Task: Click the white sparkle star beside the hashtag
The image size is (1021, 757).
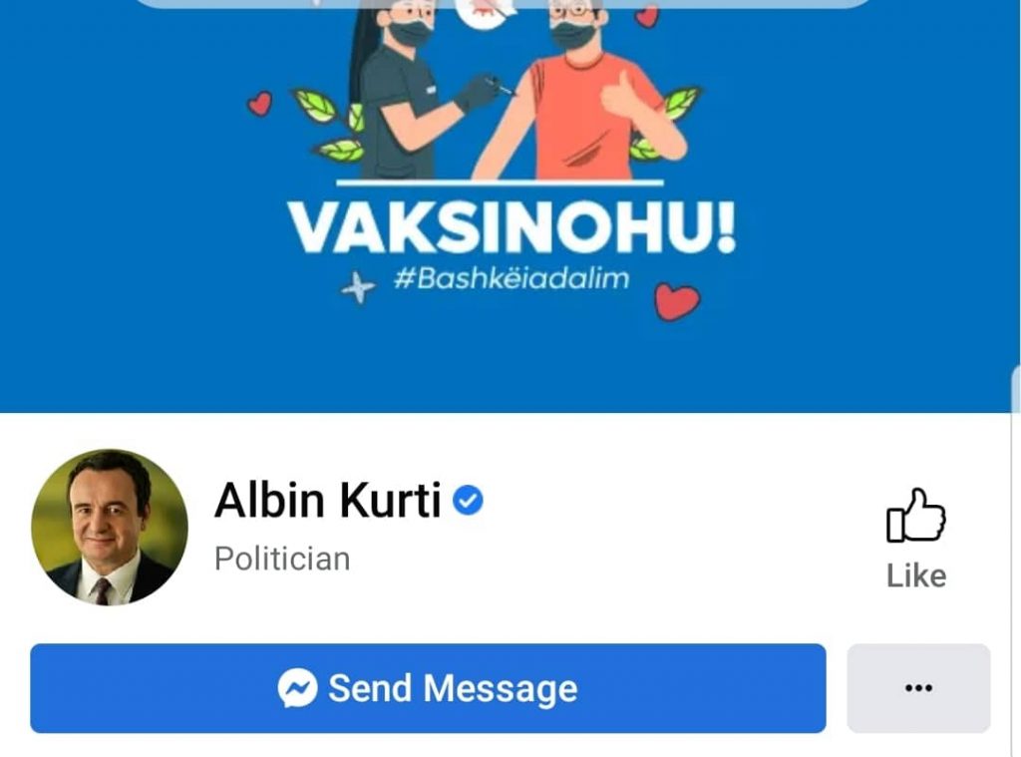Action: tap(358, 288)
